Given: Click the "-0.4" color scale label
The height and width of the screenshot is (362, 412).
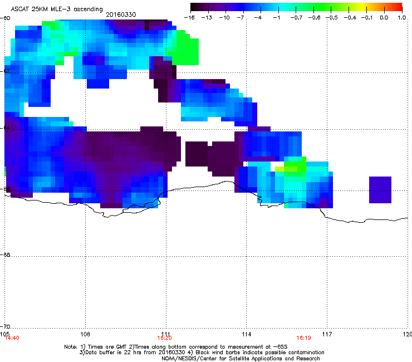Looking at the screenshot, I should [x=350, y=18].
